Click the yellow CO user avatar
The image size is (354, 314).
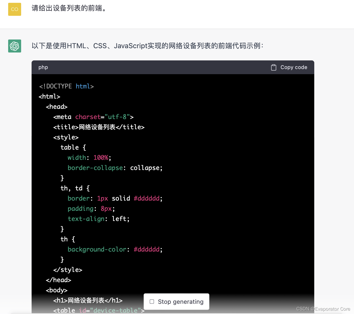click(x=15, y=9)
